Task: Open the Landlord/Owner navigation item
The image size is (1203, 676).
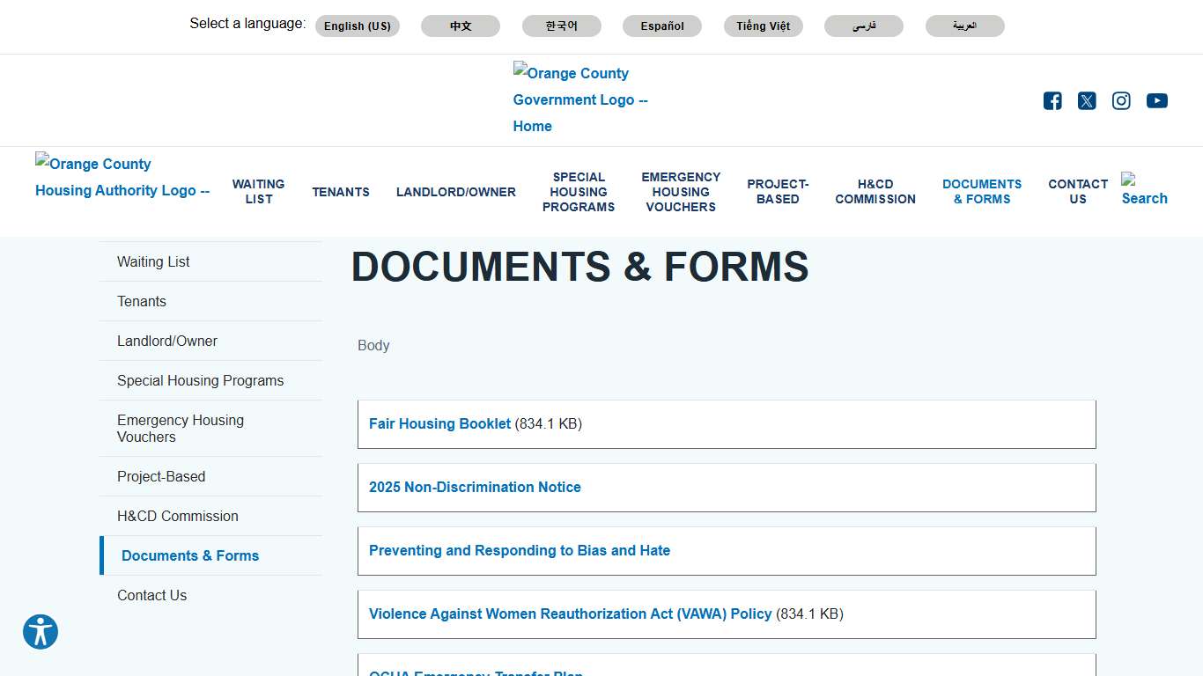Action: pyautogui.click(x=455, y=192)
